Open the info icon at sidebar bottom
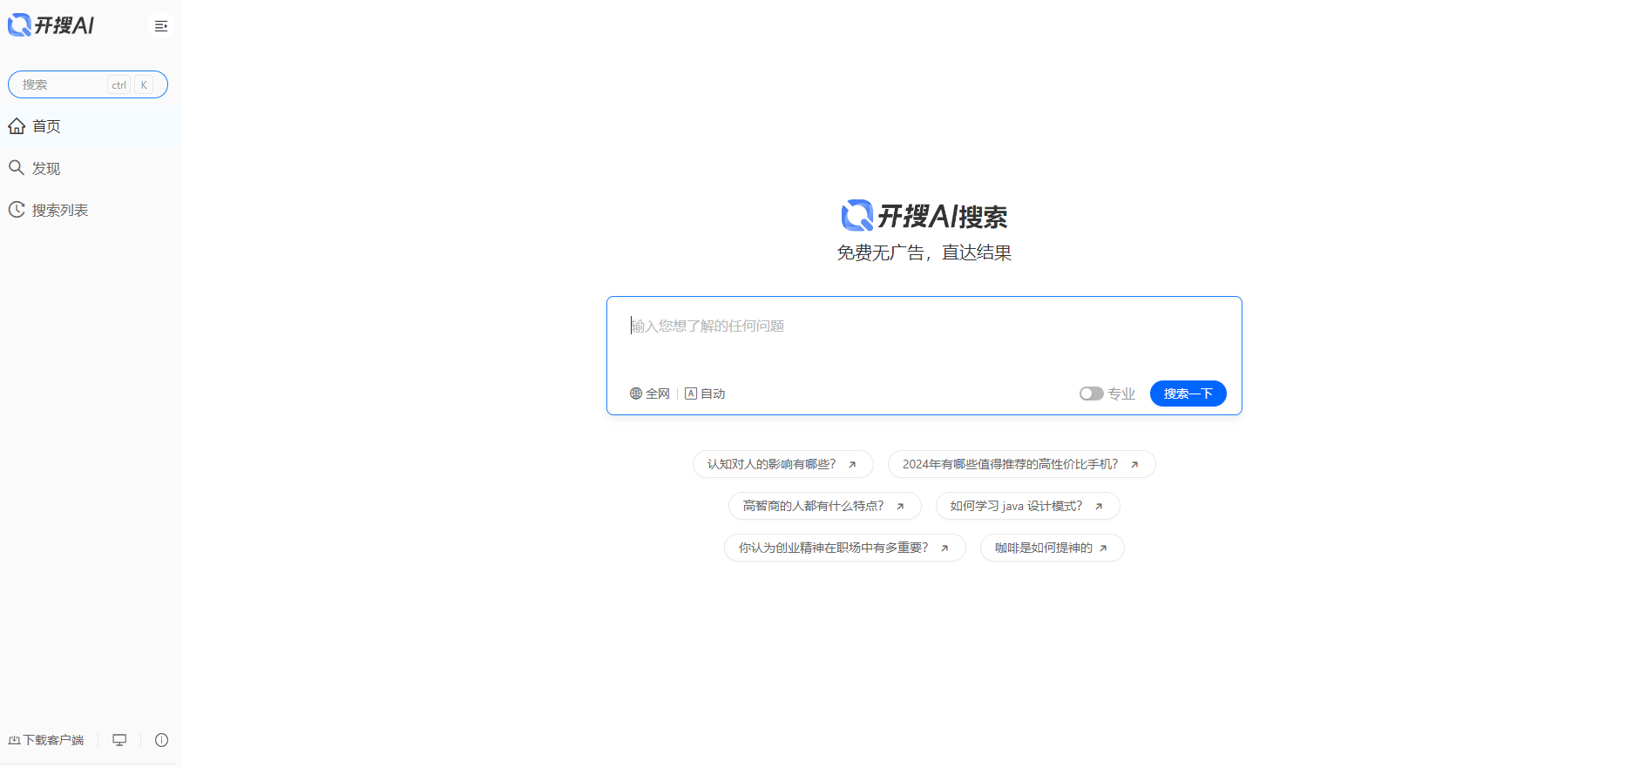The height and width of the screenshot is (767, 1645). (x=161, y=740)
